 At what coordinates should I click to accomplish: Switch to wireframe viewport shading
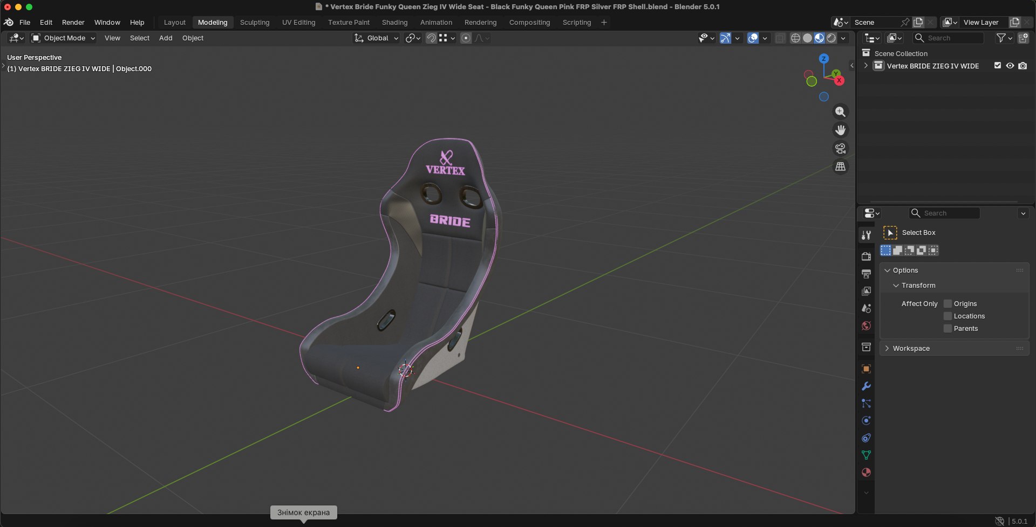point(795,38)
